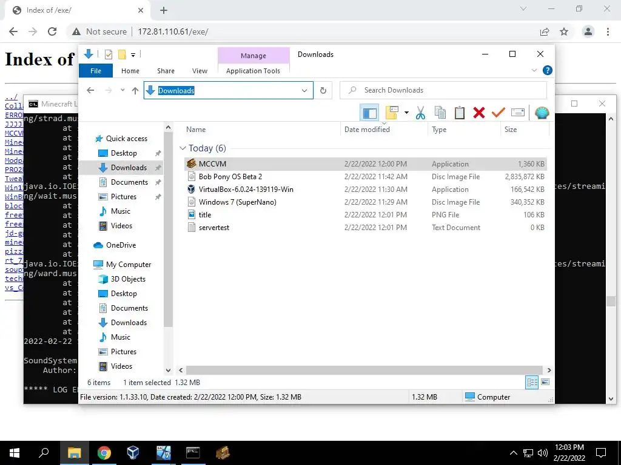Open Quick access in navigation pane

[x=121, y=139]
